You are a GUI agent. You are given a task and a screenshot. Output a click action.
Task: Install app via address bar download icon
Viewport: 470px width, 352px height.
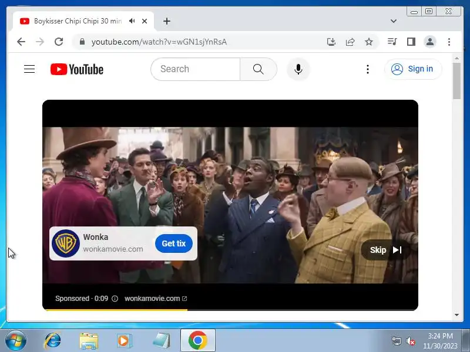click(x=331, y=42)
